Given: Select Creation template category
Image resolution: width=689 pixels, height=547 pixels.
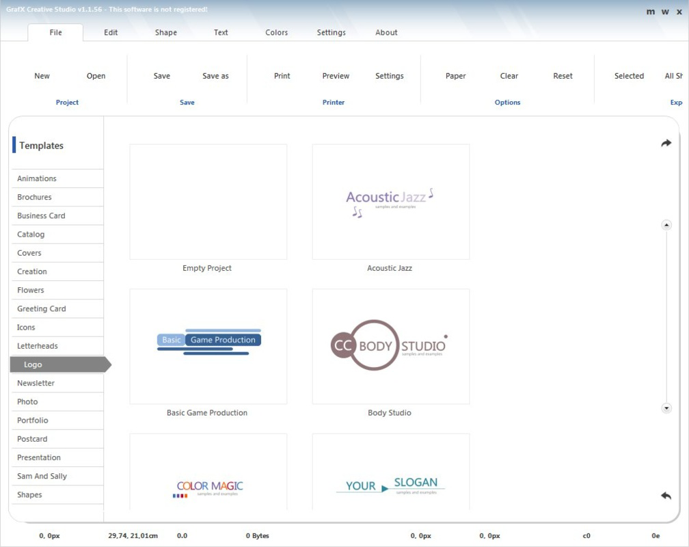Looking at the screenshot, I should 57,271.
